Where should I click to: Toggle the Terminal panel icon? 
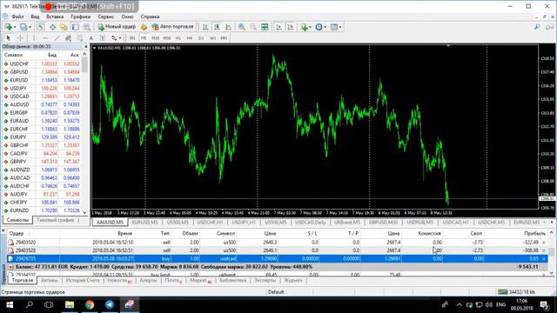76,27
